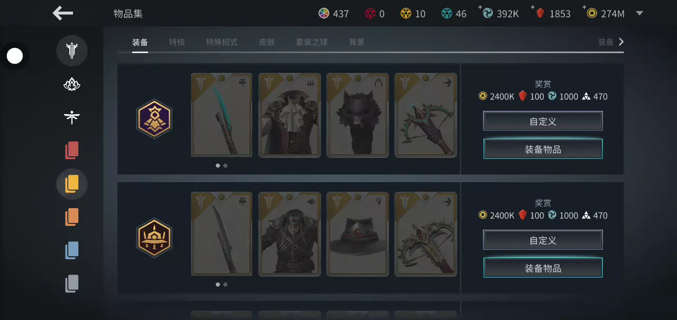This screenshot has height=320, width=677.
Task: Tap the white floating assist circle
Action: (x=15, y=55)
